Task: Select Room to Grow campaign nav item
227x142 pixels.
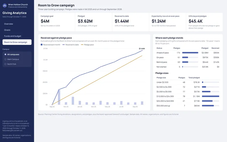Action: [17, 42]
